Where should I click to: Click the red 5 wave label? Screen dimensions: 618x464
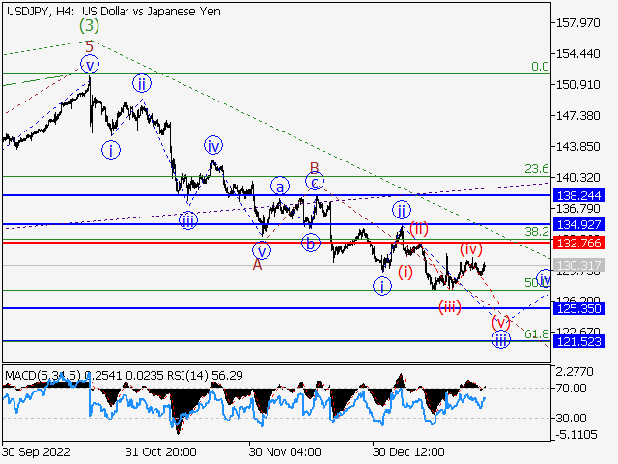[90, 47]
